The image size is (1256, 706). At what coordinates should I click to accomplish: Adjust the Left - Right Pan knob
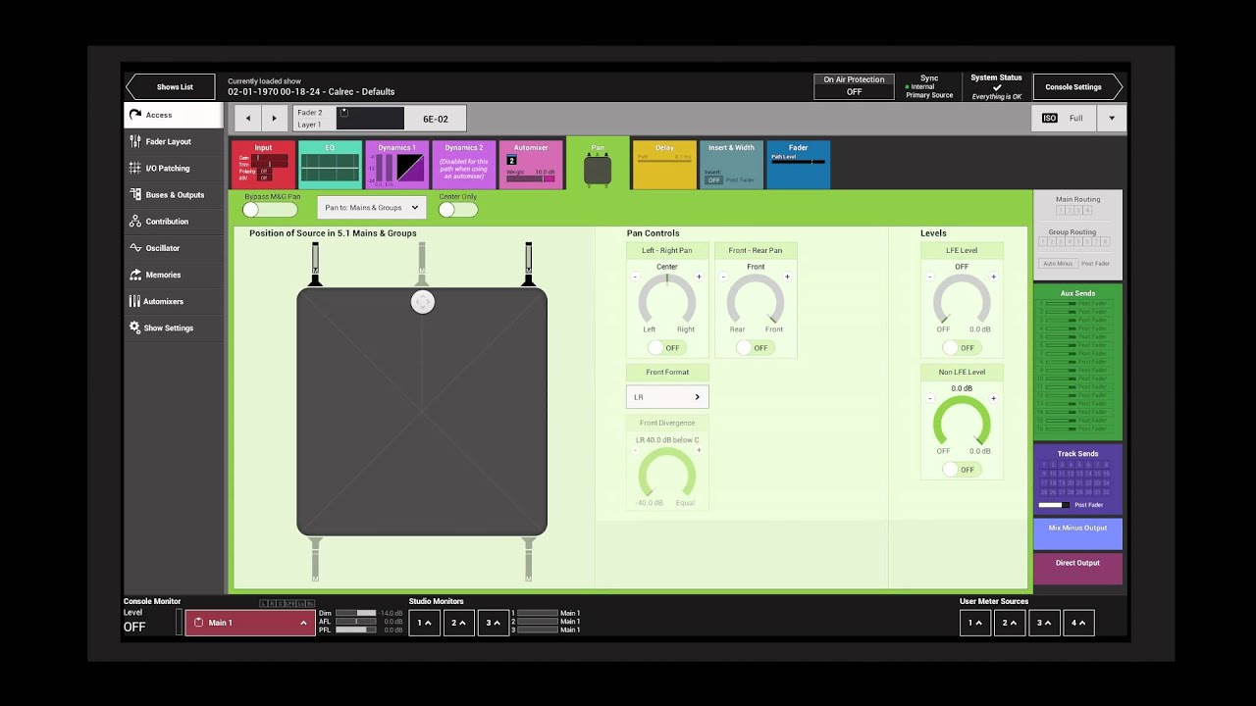pos(667,299)
